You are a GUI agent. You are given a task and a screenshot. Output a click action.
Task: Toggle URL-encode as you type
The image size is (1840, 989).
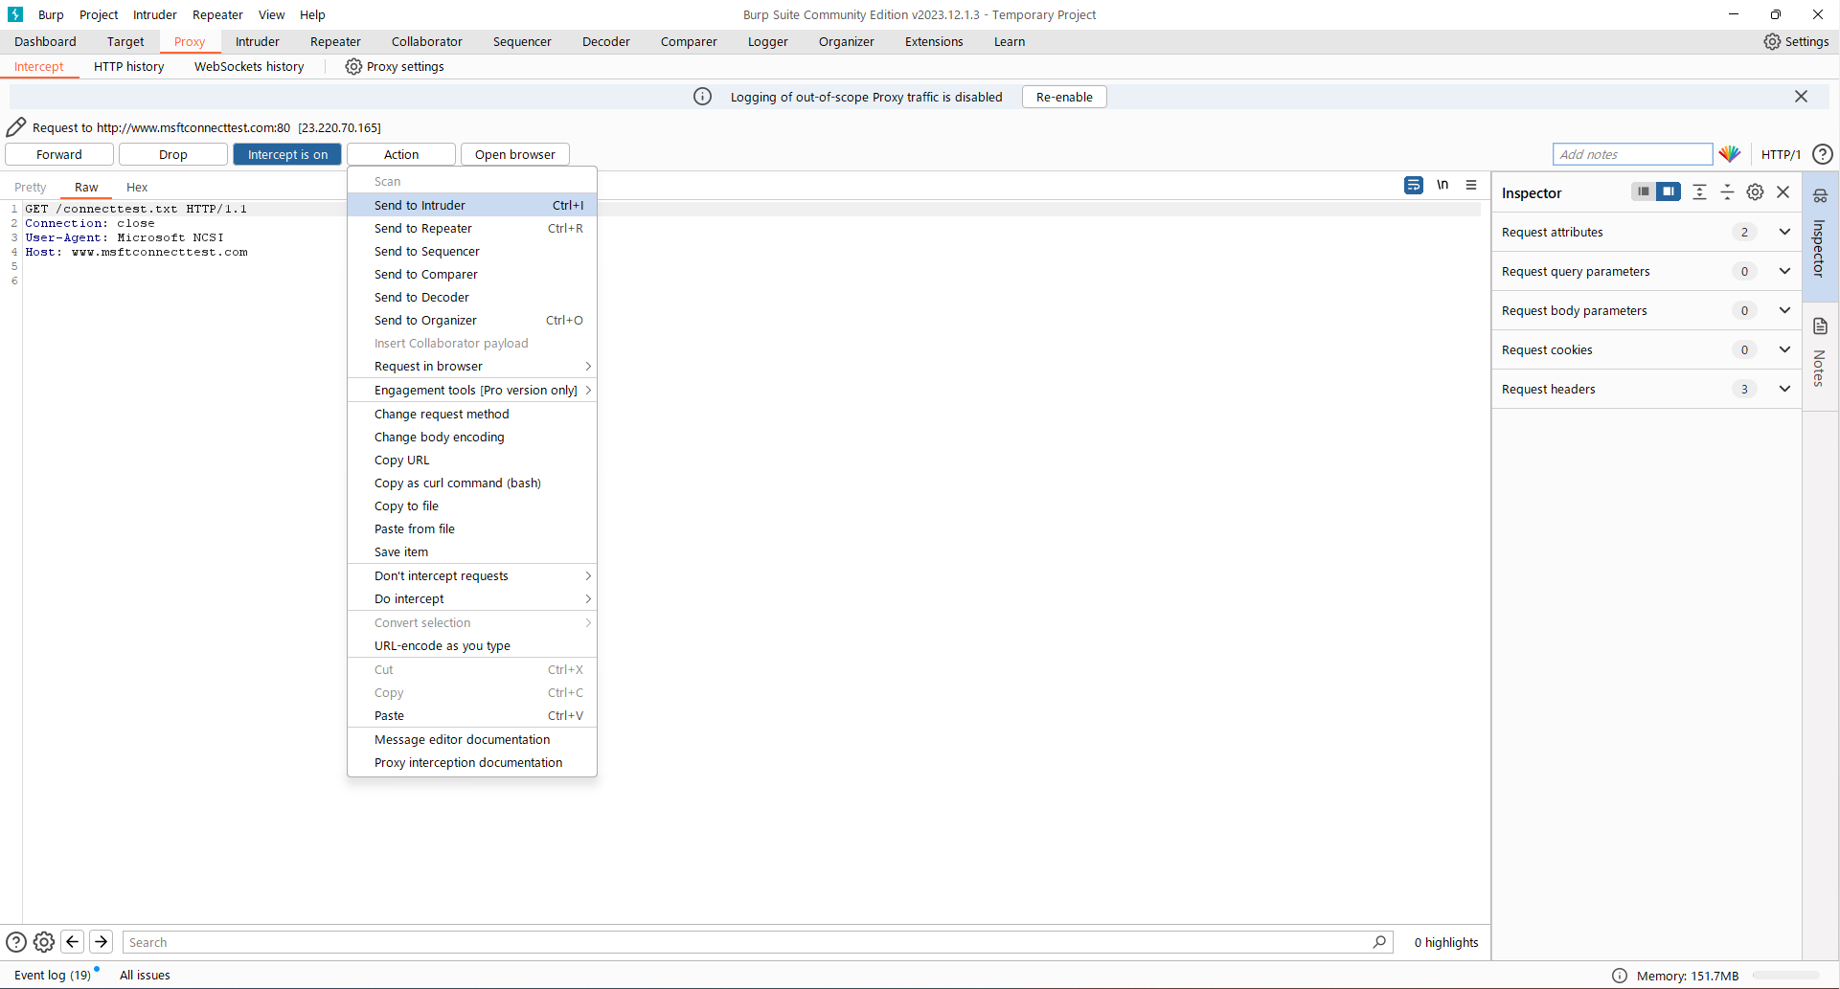click(472, 645)
